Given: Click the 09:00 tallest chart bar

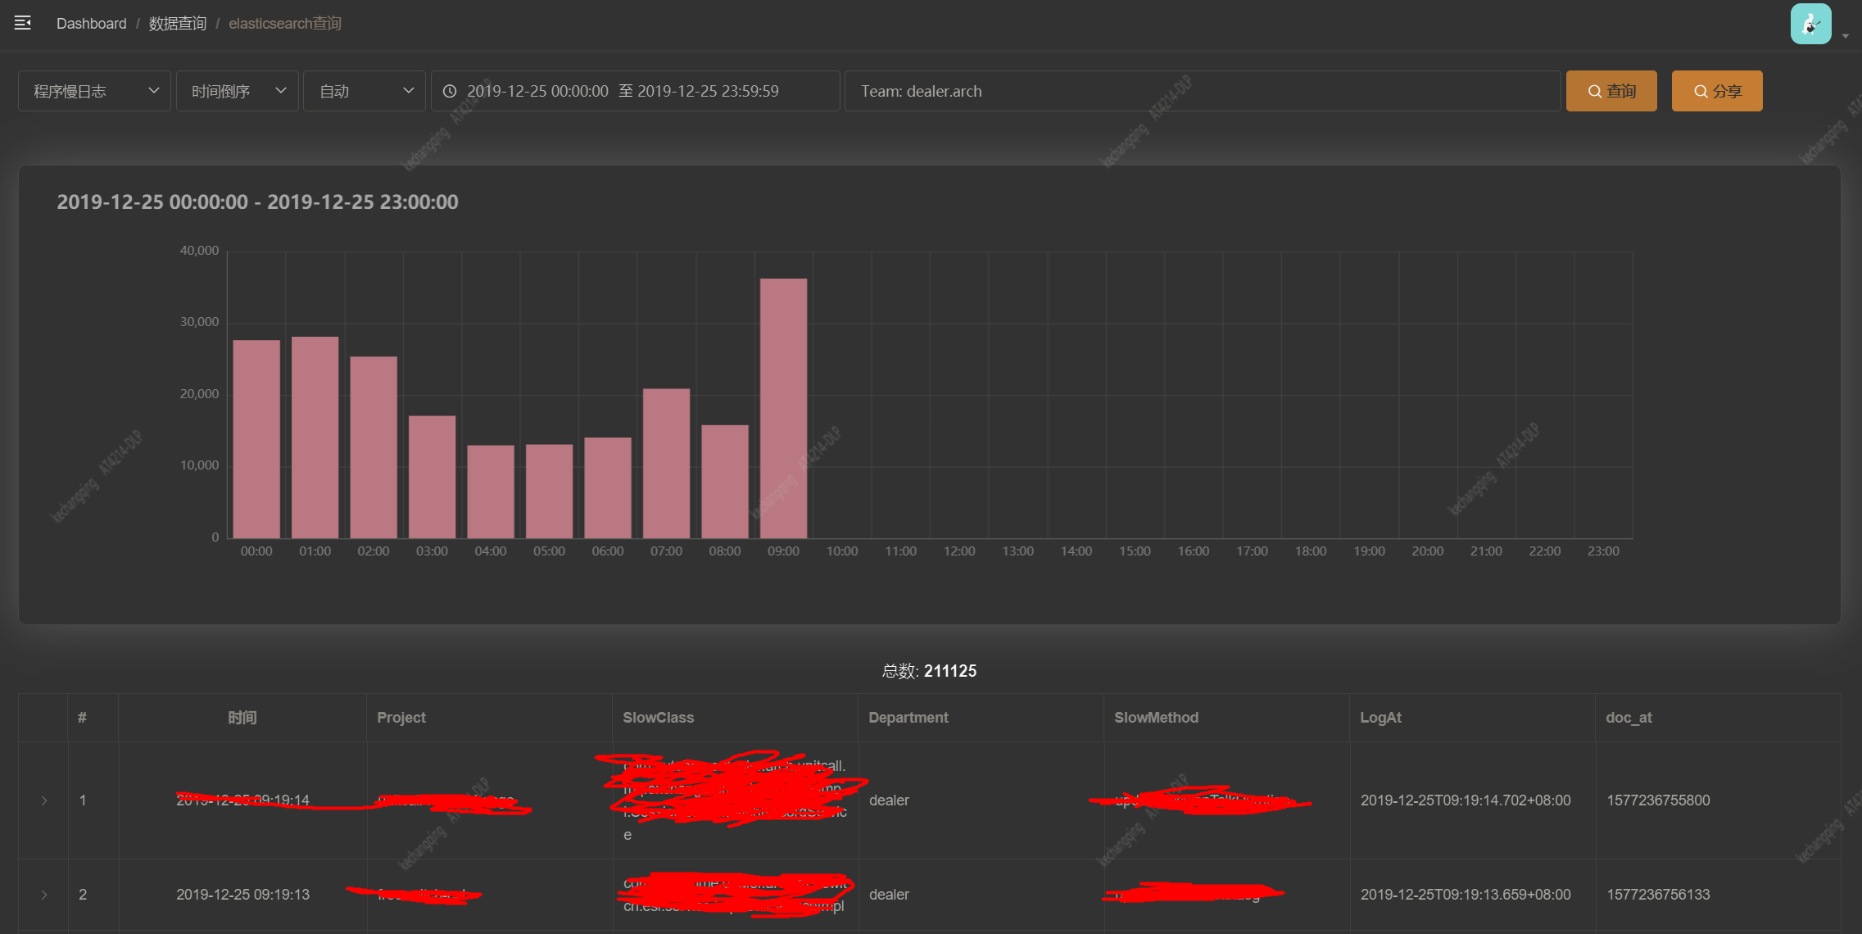Looking at the screenshot, I should click(783, 408).
